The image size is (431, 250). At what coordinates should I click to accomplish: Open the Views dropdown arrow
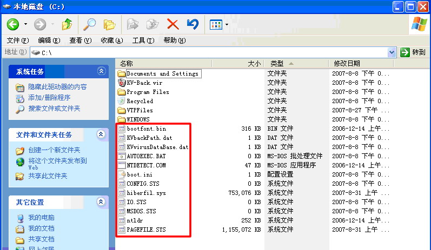[227, 24]
